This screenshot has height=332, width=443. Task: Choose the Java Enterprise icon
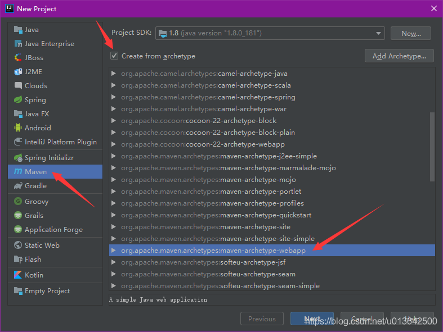click(x=18, y=44)
